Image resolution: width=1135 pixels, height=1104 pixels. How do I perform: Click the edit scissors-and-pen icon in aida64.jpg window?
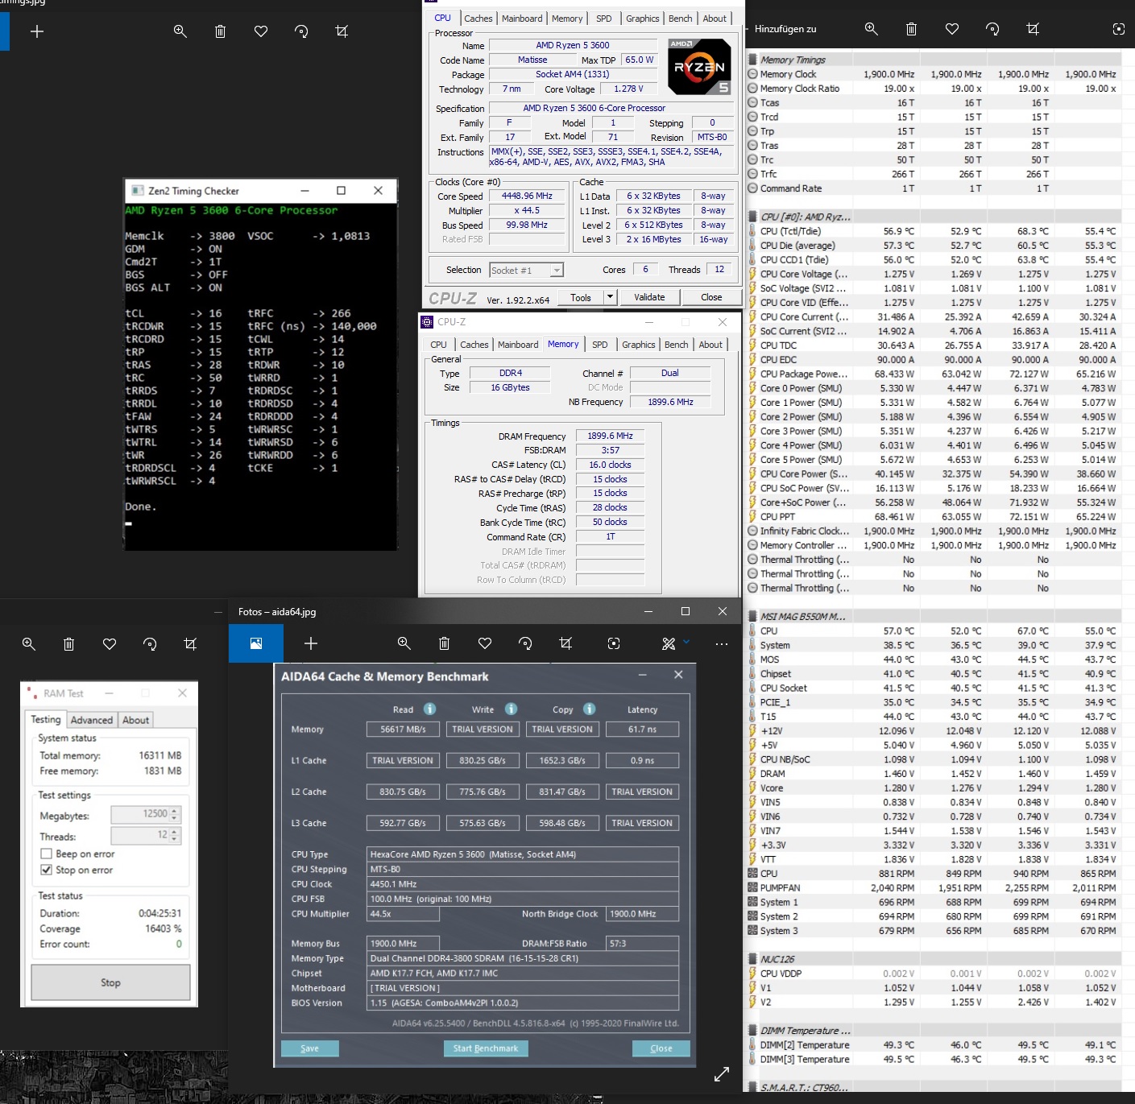click(669, 643)
